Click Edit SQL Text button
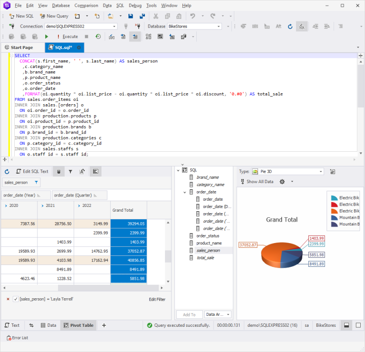365x352 pixels. (32, 171)
